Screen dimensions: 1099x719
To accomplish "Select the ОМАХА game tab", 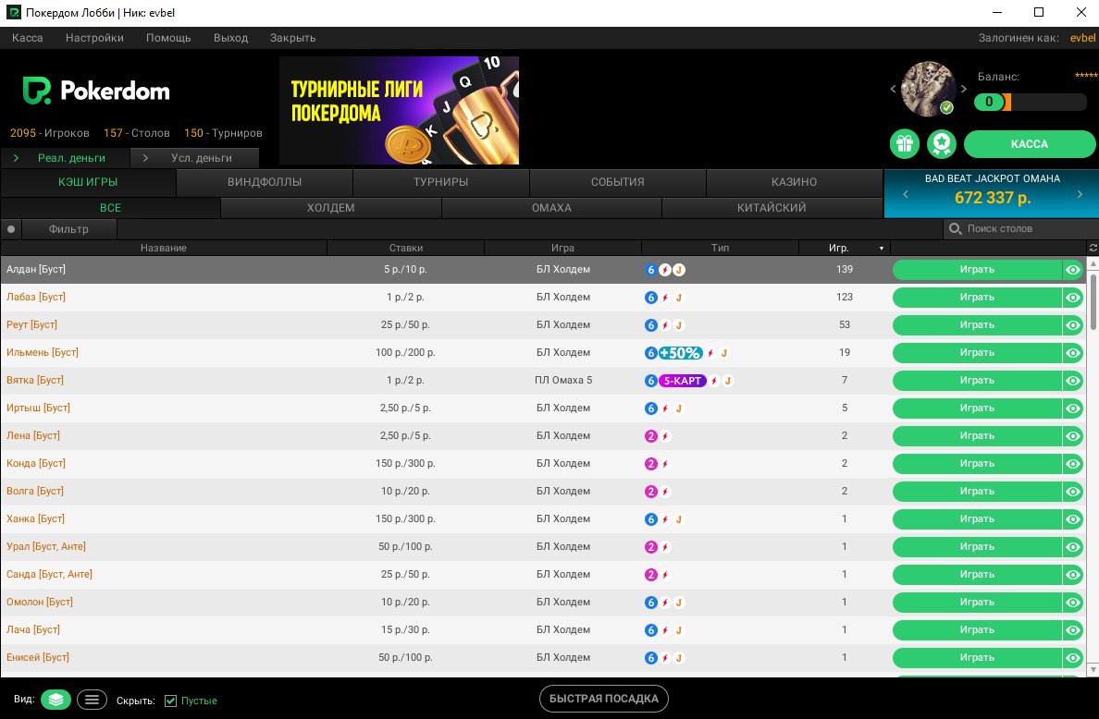I will tap(551, 208).
